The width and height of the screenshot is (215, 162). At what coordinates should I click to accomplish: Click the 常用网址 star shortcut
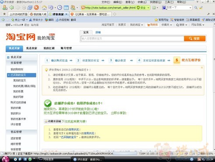click(x=162, y=20)
